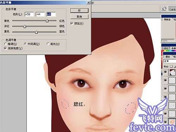The width and height of the screenshot is (176, 132).
Task: Click the 青色 label left of slider
Action: (7, 21)
